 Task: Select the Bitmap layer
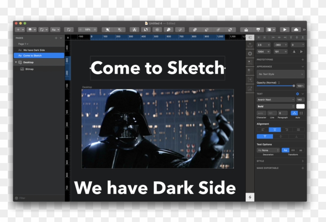[x=39, y=69]
